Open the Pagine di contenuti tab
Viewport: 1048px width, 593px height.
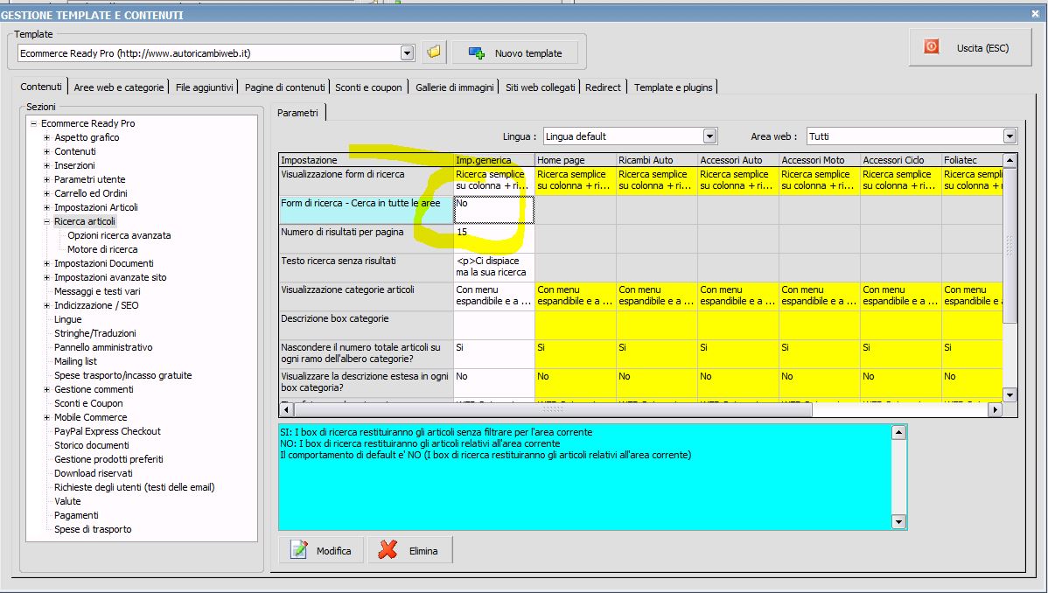284,87
